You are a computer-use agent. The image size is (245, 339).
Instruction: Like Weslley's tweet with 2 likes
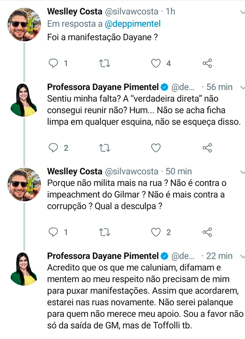tap(156, 232)
